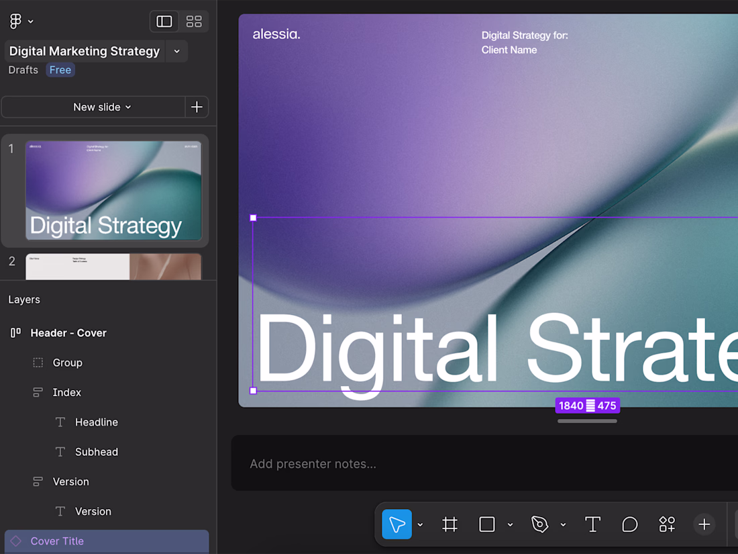
Task: Click the Client Name text on slide
Action: pyautogui.click(x=509, y=50)
